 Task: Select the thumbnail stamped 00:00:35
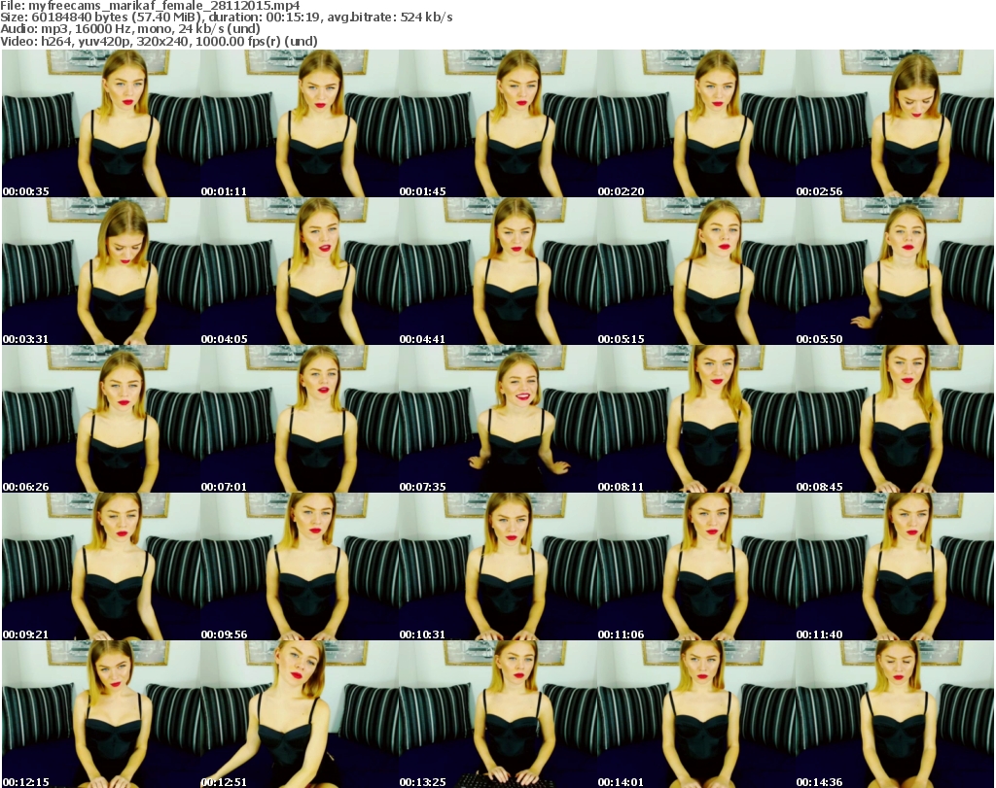coord(101,123)
